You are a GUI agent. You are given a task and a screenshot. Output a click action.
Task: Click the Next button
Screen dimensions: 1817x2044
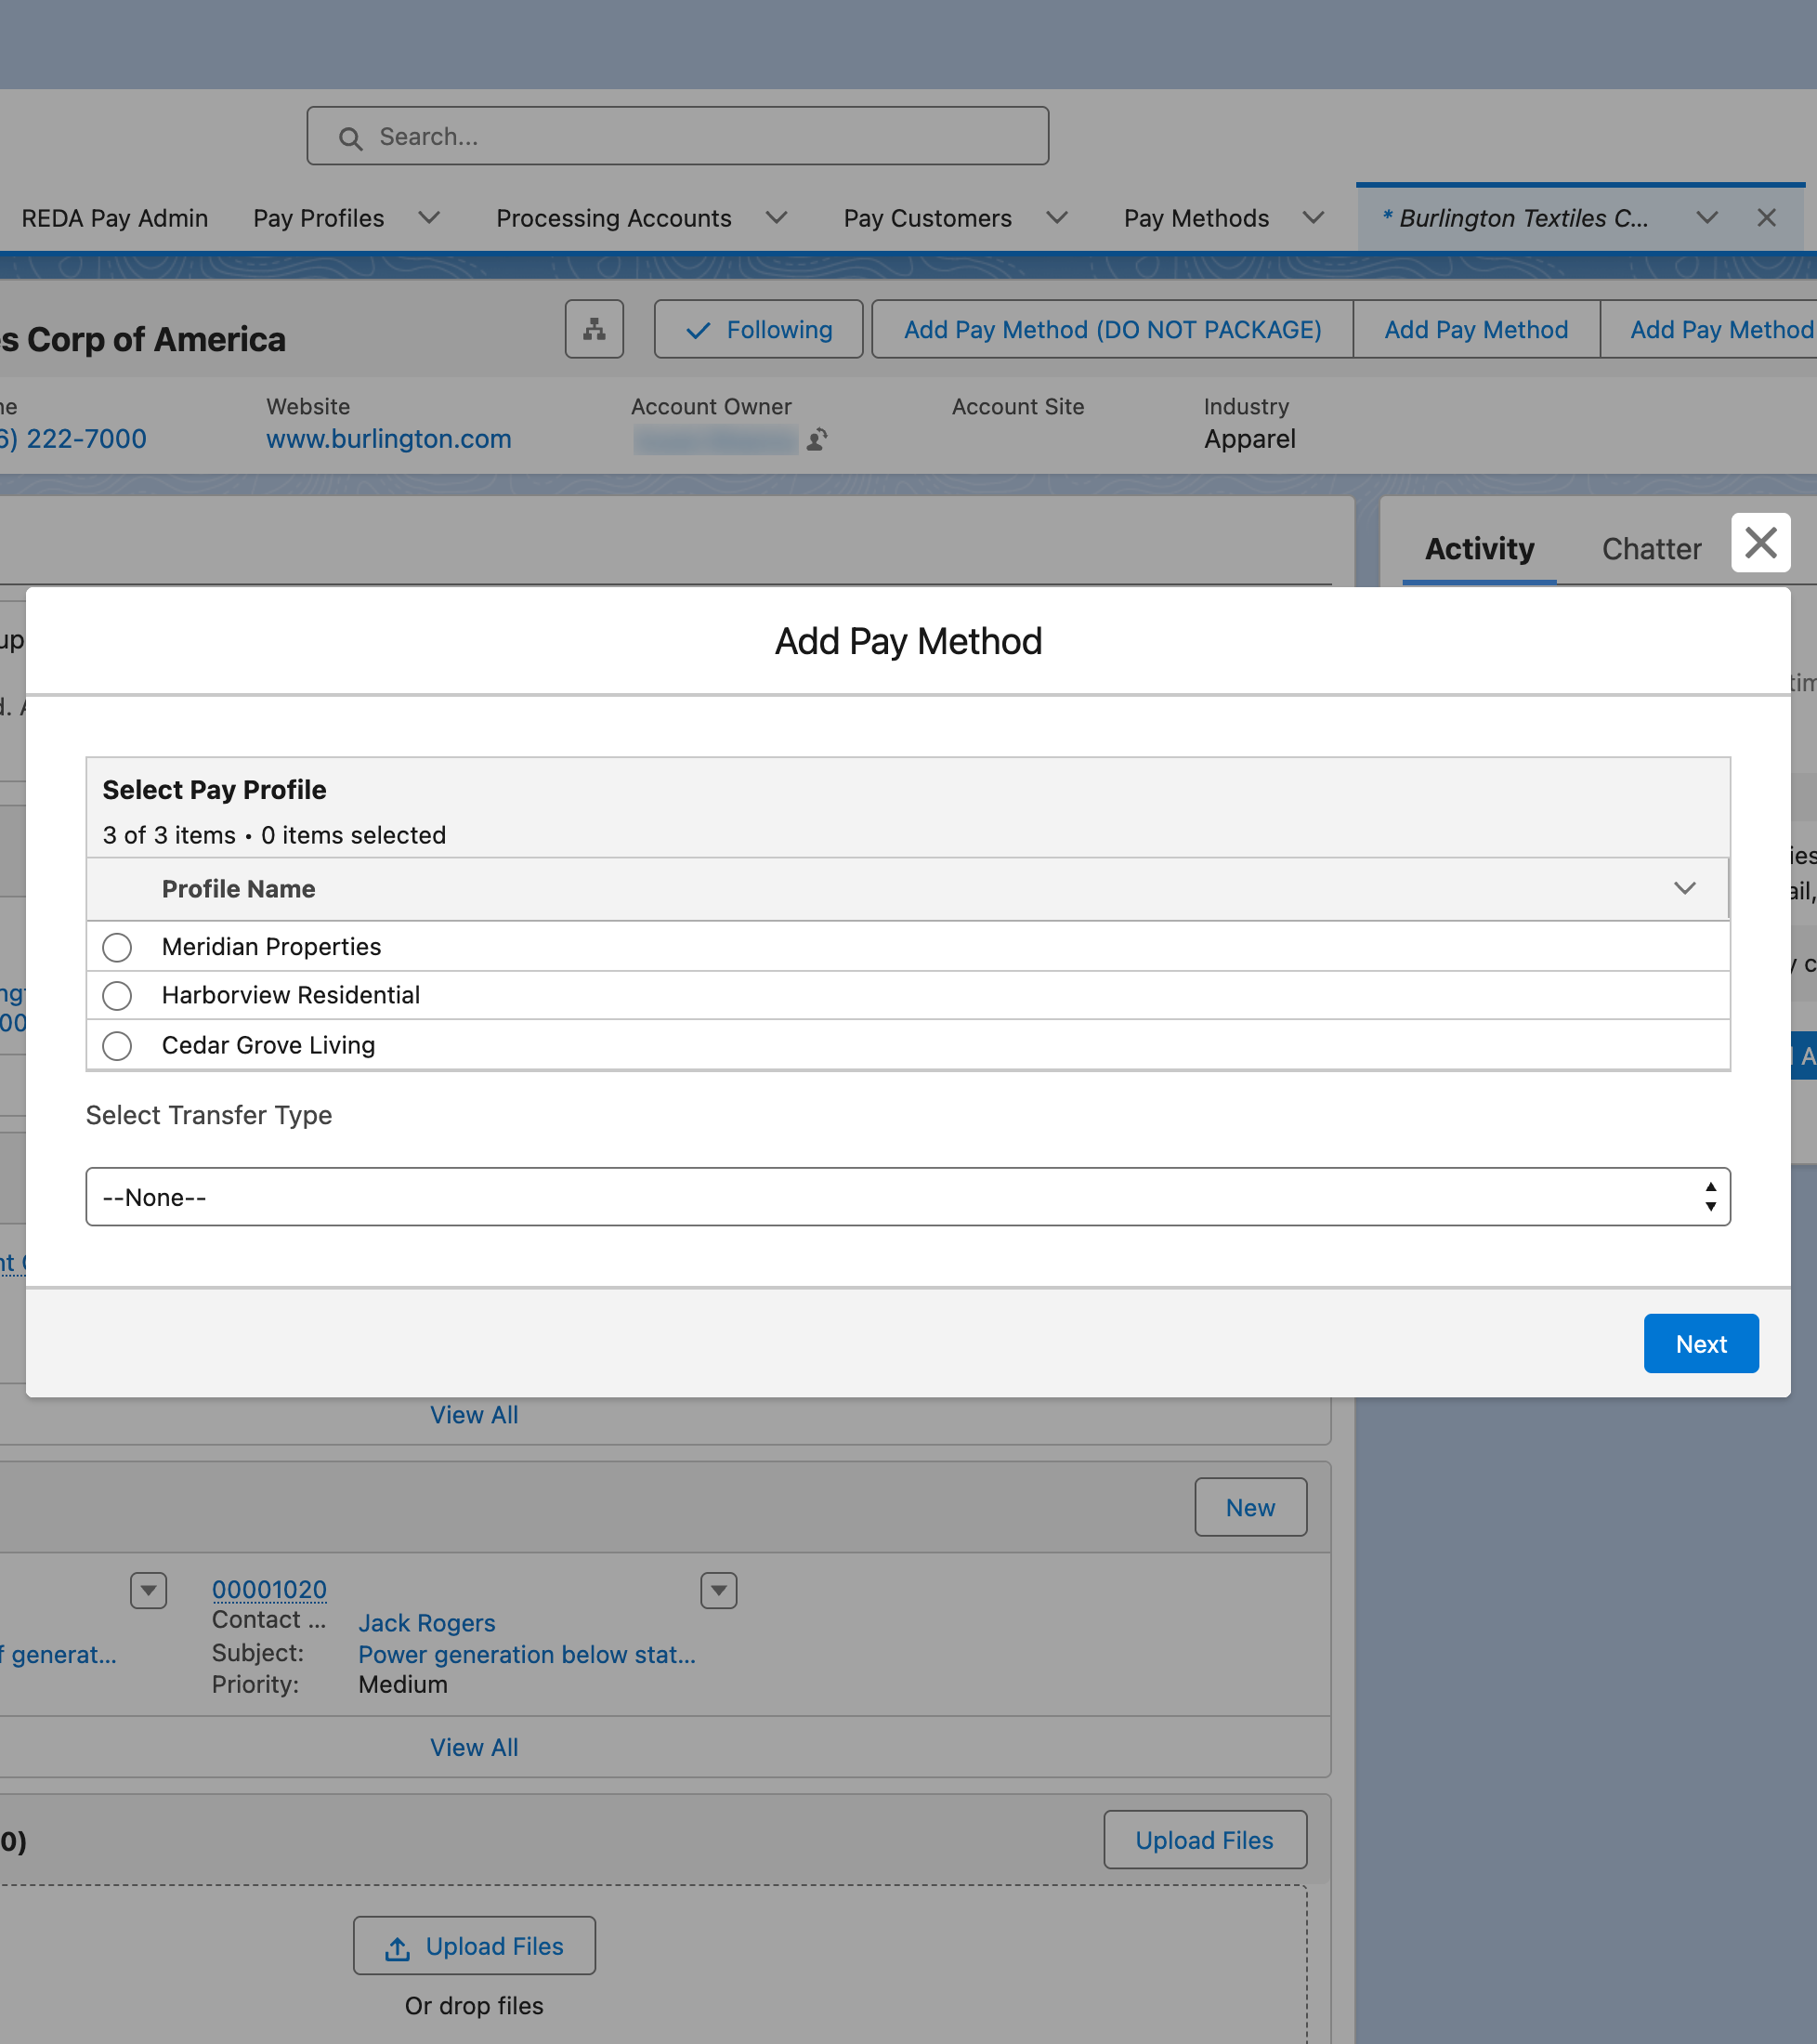1701,1343
